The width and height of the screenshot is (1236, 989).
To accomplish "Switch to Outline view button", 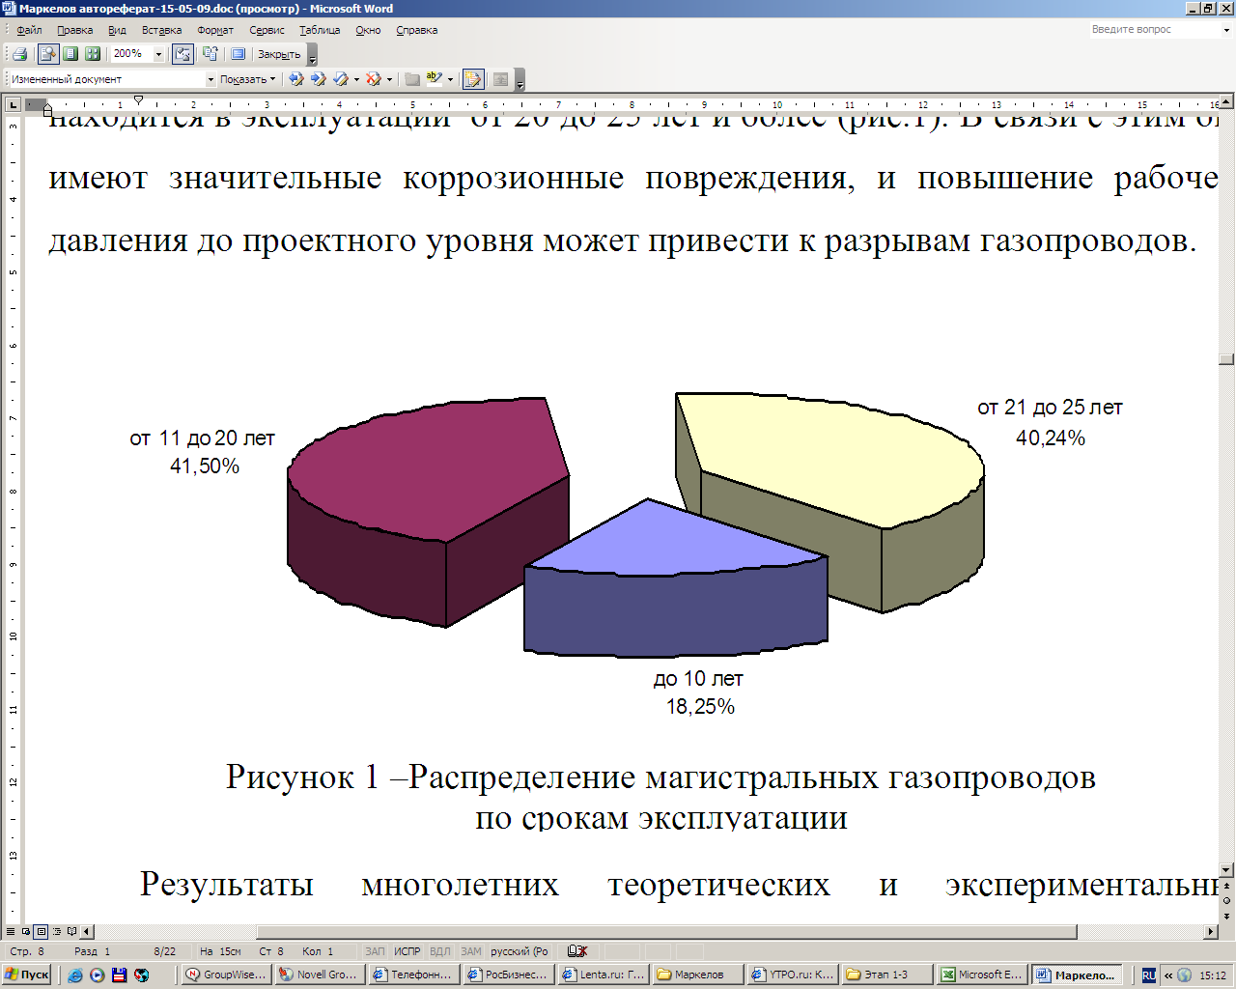I will [x=56, y=932].
